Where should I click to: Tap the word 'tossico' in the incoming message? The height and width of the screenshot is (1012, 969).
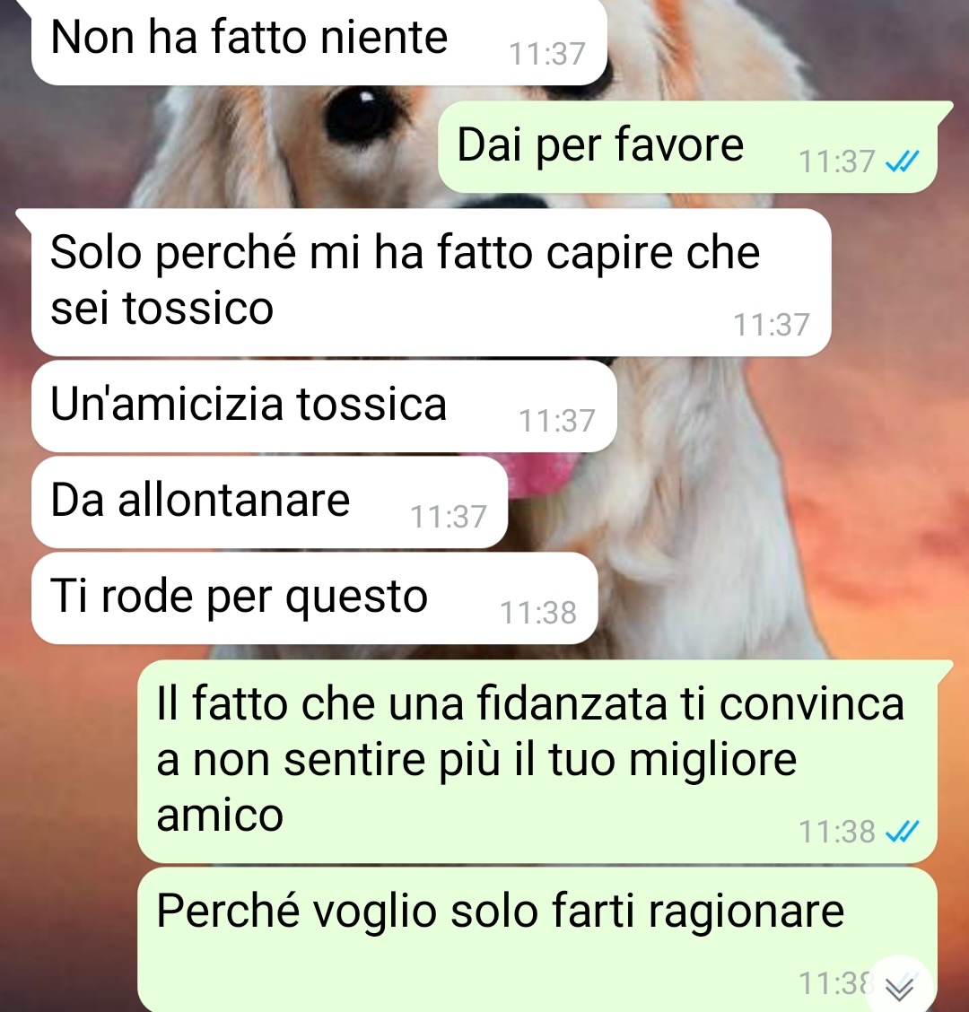(x=198, y=308)
